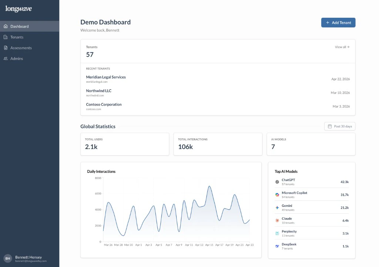Click the longwave logo
The image size is (379, 267).
click(x=19, y=9)
